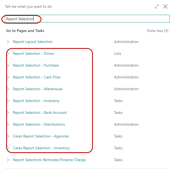Open Ceres Report Selection - Agencies
Image resolution: width=174 pixels, height=171 pixels.
coord(41,136)
